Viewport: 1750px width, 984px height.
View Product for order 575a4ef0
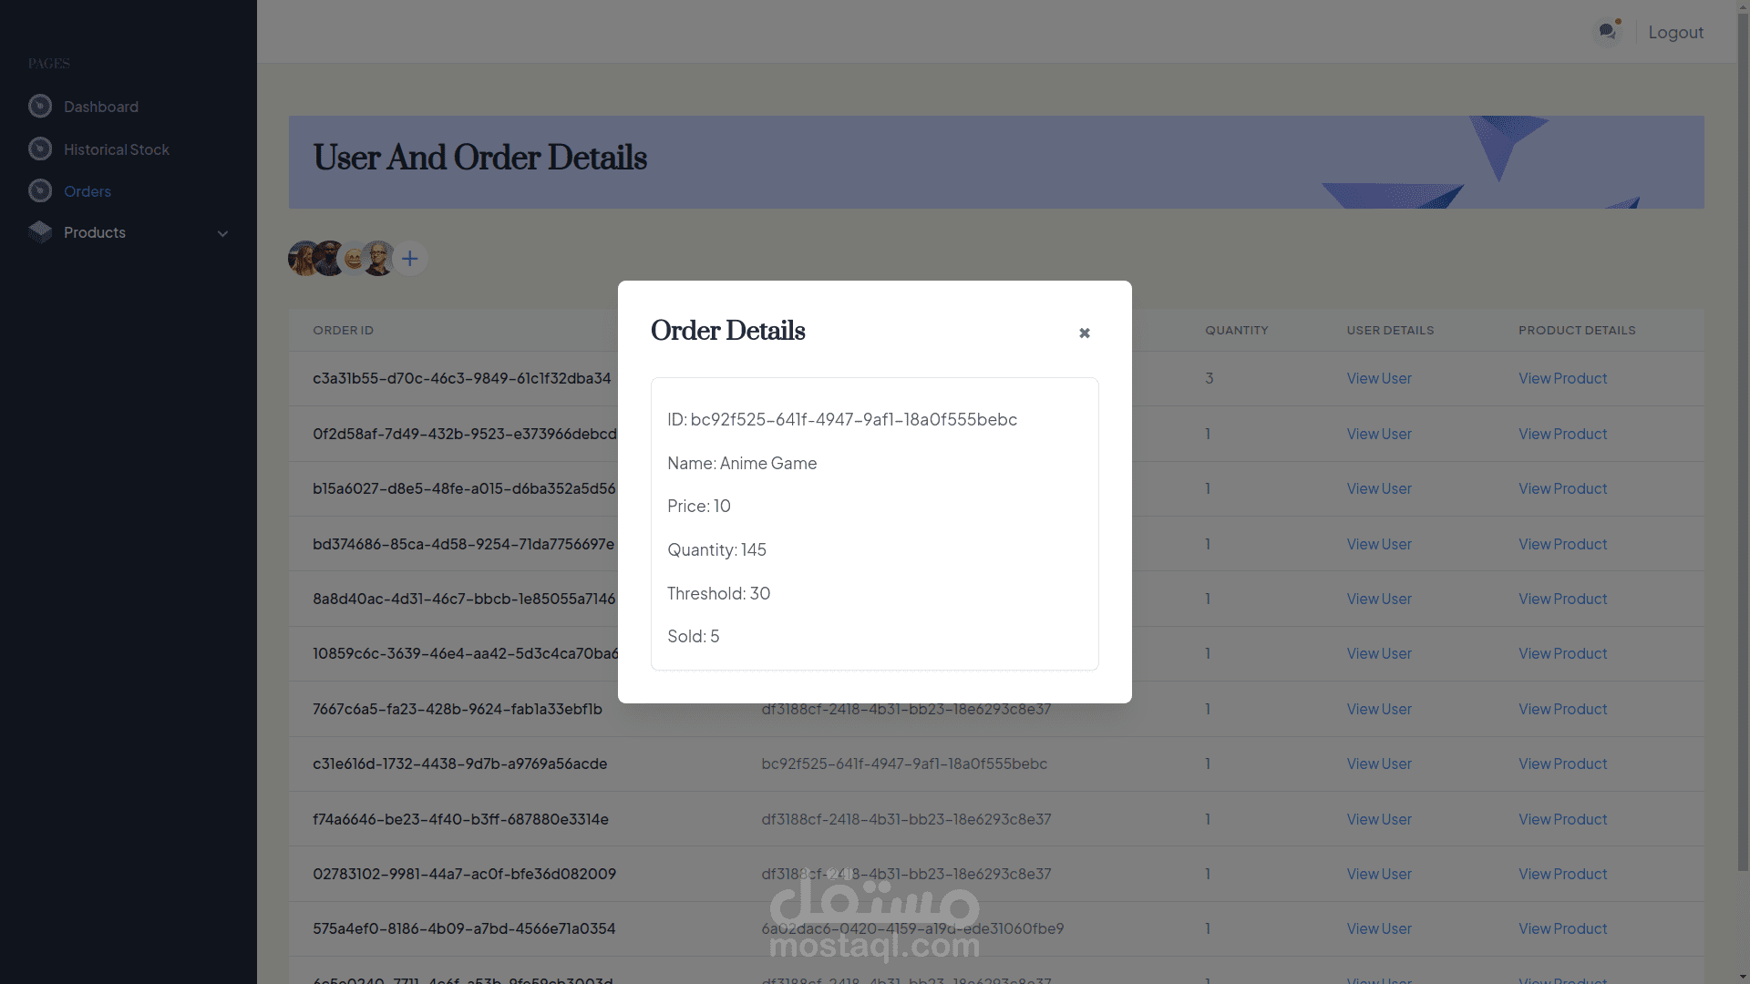[1562, 928]
